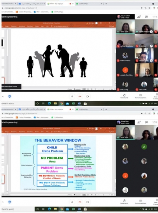Open participants list beside the 1:14 clock
The height and width of the screenshot is (213, 158).
[139, 17]
